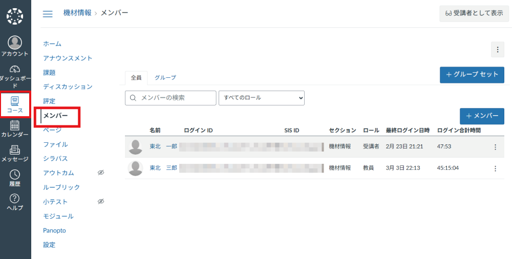Screen dimensions: 512x259
Task: Open the 履歴 history clock icon
Action: coord(15,175)
